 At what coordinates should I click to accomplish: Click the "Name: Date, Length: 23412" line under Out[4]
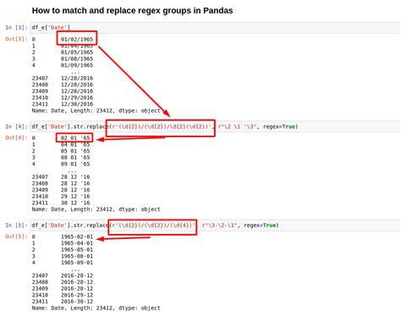click(96, 209)
